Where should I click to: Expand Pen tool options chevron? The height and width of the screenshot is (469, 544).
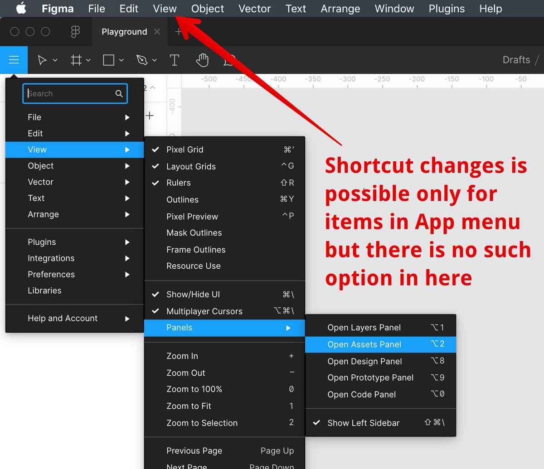[x=155, y=60]
